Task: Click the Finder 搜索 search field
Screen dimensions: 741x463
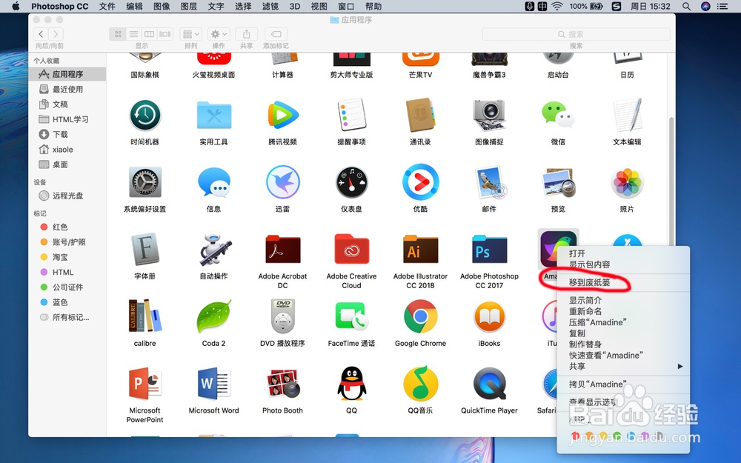Action: [576, 34]
